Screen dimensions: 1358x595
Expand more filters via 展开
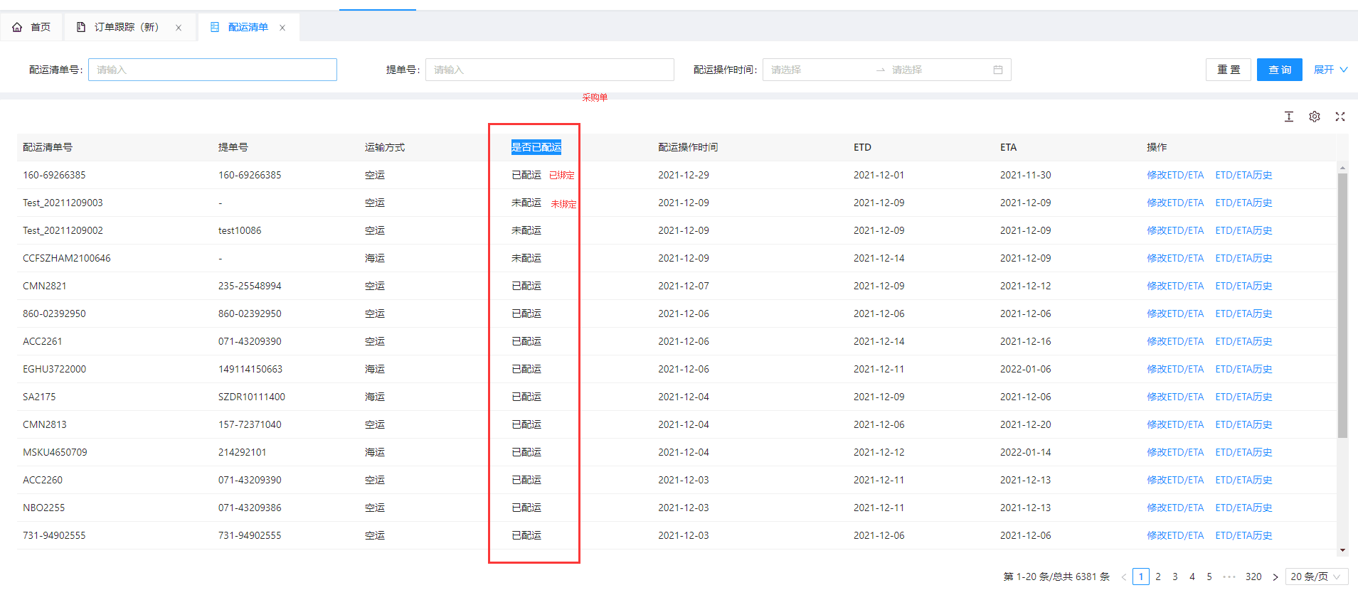click(1330, 70)
